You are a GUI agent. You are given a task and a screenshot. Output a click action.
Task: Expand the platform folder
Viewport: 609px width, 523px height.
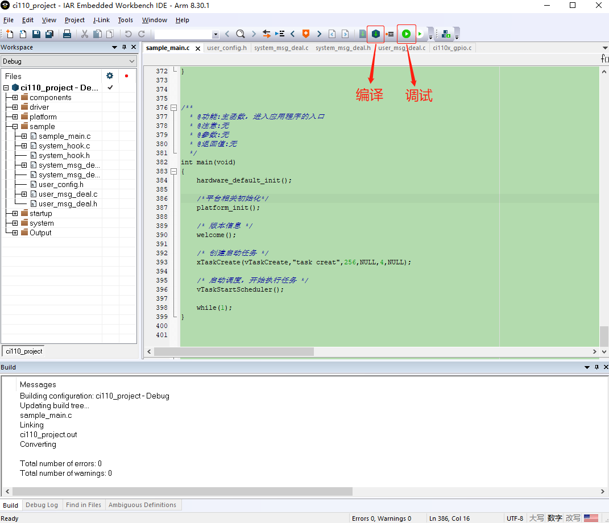point(15,117)
